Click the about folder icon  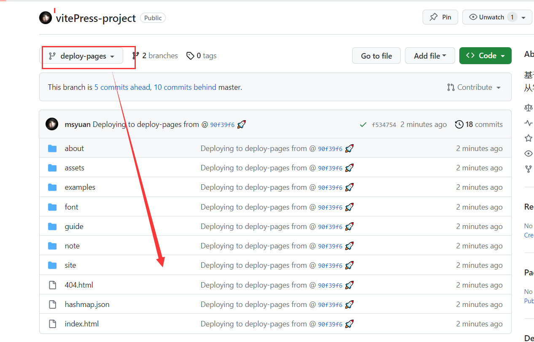pyautogui.click(x=52, y=148)
